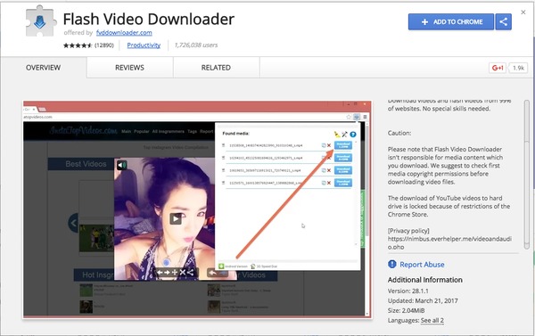Switch to the Related tab
The height and width of the screenshot is (336, 535).
[216, 68]
